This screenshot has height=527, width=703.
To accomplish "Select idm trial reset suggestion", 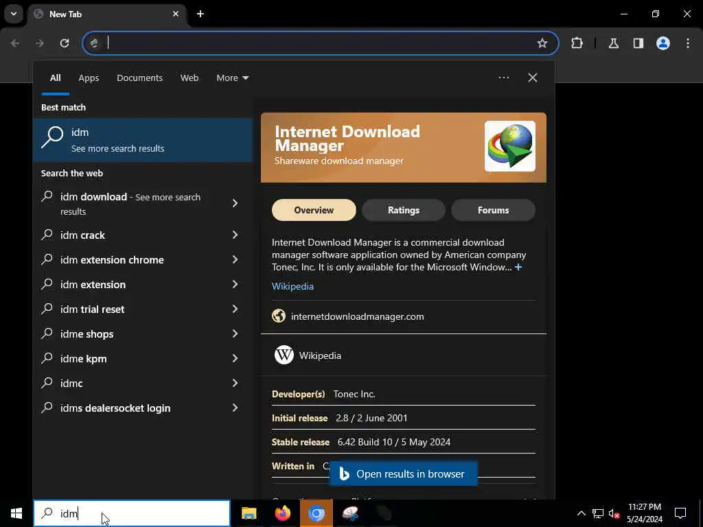I will click(93, 309).
